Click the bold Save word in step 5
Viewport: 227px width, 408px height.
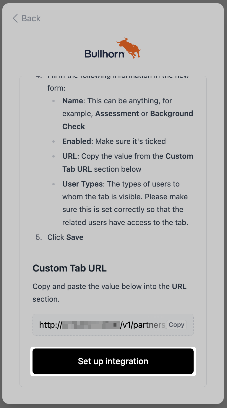pos(75,237)
